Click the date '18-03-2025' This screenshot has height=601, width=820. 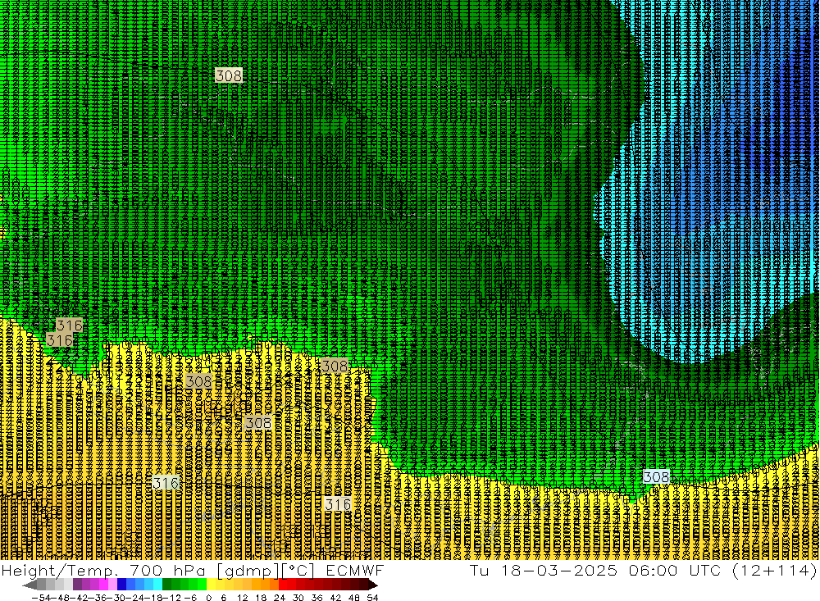pyautogui.click(x=559, y=570)
